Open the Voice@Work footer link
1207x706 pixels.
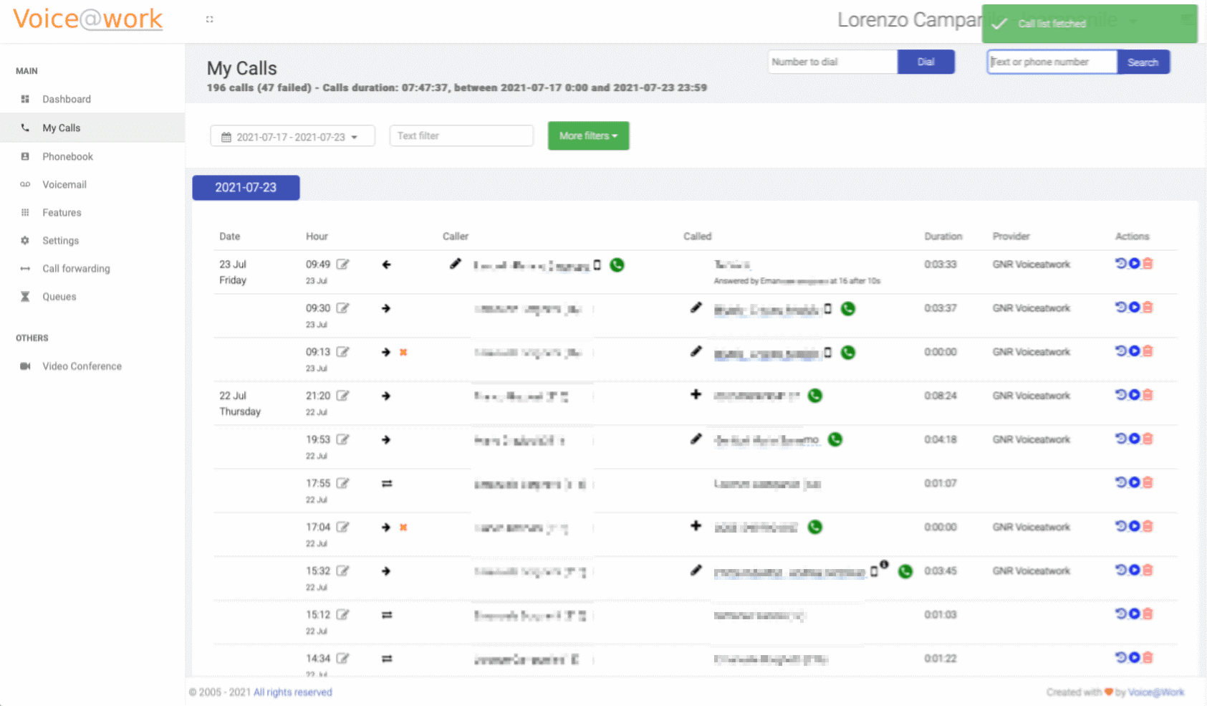point(1156,692)
